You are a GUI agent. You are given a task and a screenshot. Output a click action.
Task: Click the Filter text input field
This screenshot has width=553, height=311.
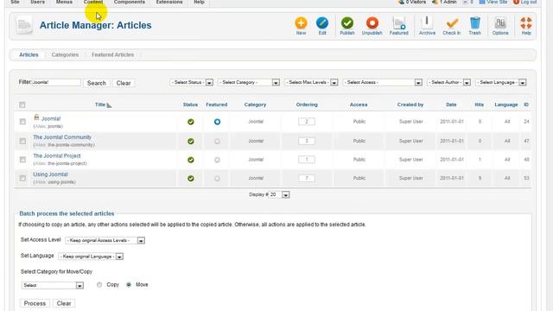pos(56,82)
